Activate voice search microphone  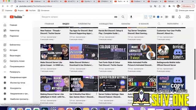[x=131, y=17]
